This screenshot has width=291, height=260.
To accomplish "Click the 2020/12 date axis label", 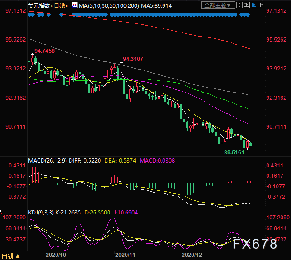I will click(192, 255).
